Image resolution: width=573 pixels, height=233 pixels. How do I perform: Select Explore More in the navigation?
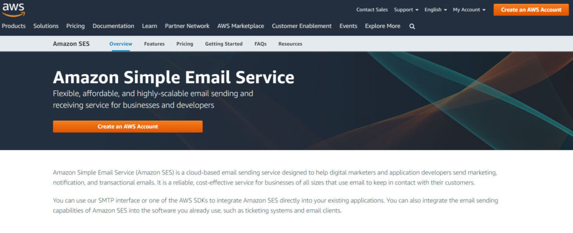(x=382, y=26)
